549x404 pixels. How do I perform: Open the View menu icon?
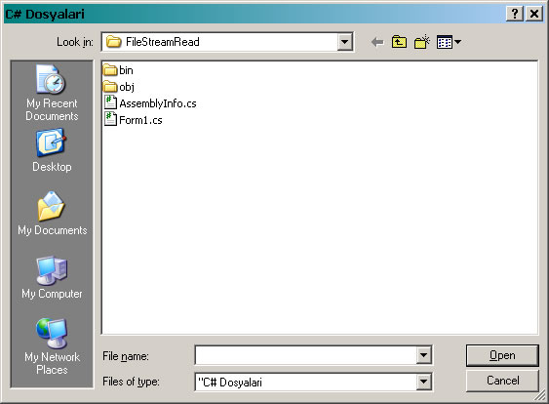point(449,42)
